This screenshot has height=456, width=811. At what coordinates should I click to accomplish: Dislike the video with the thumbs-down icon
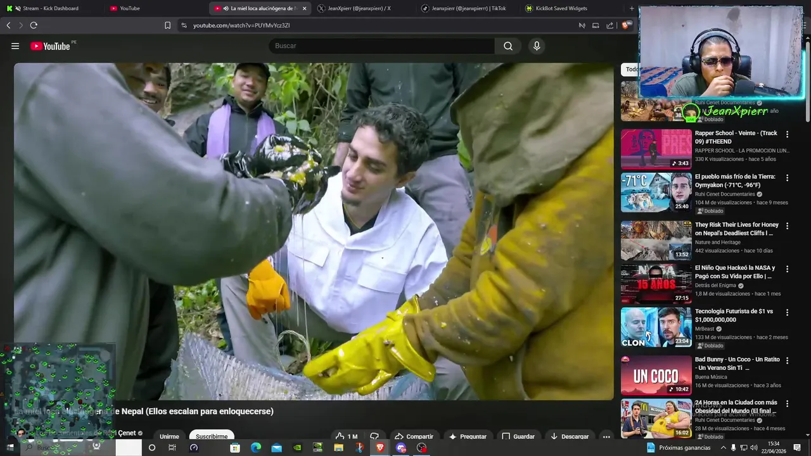tap(374, 436)
